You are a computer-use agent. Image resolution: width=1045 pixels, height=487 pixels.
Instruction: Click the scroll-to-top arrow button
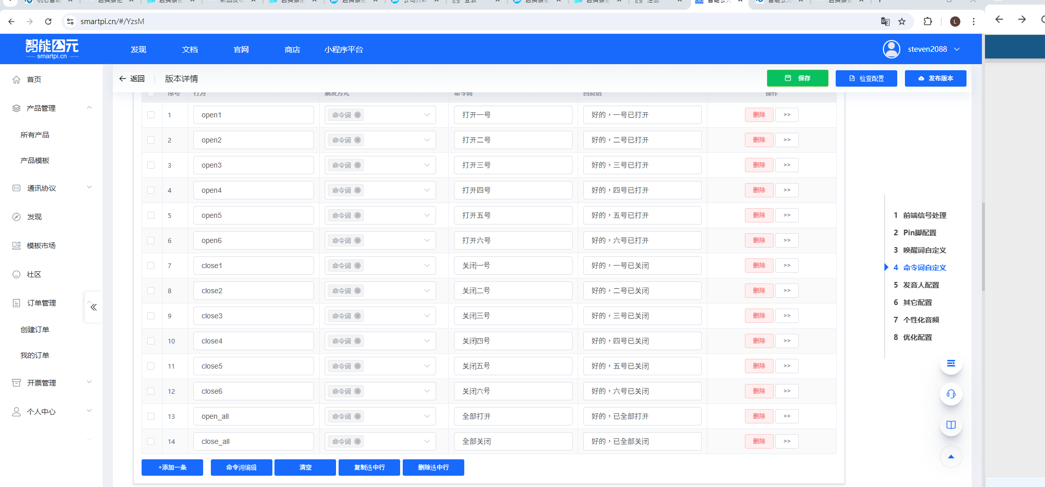951,457
